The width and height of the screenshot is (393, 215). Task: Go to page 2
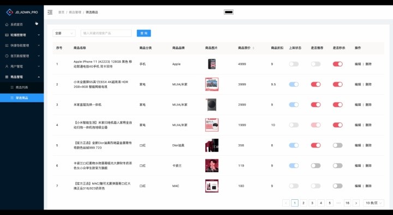point(303,203)
